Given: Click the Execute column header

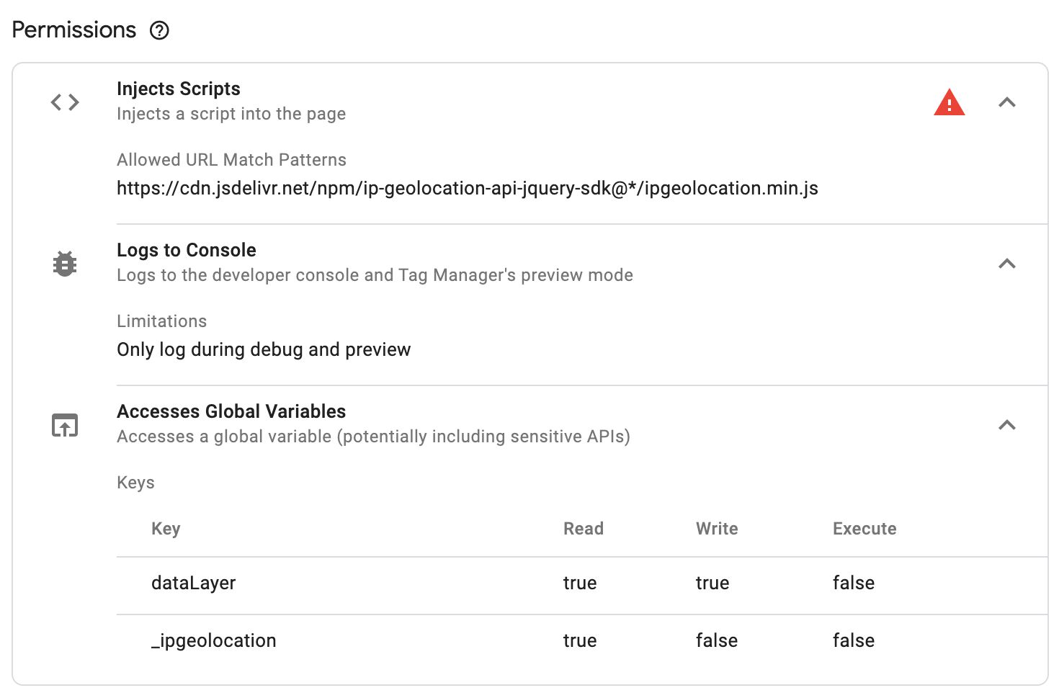Looking at the screenshot, I should (x=864, y=529).
